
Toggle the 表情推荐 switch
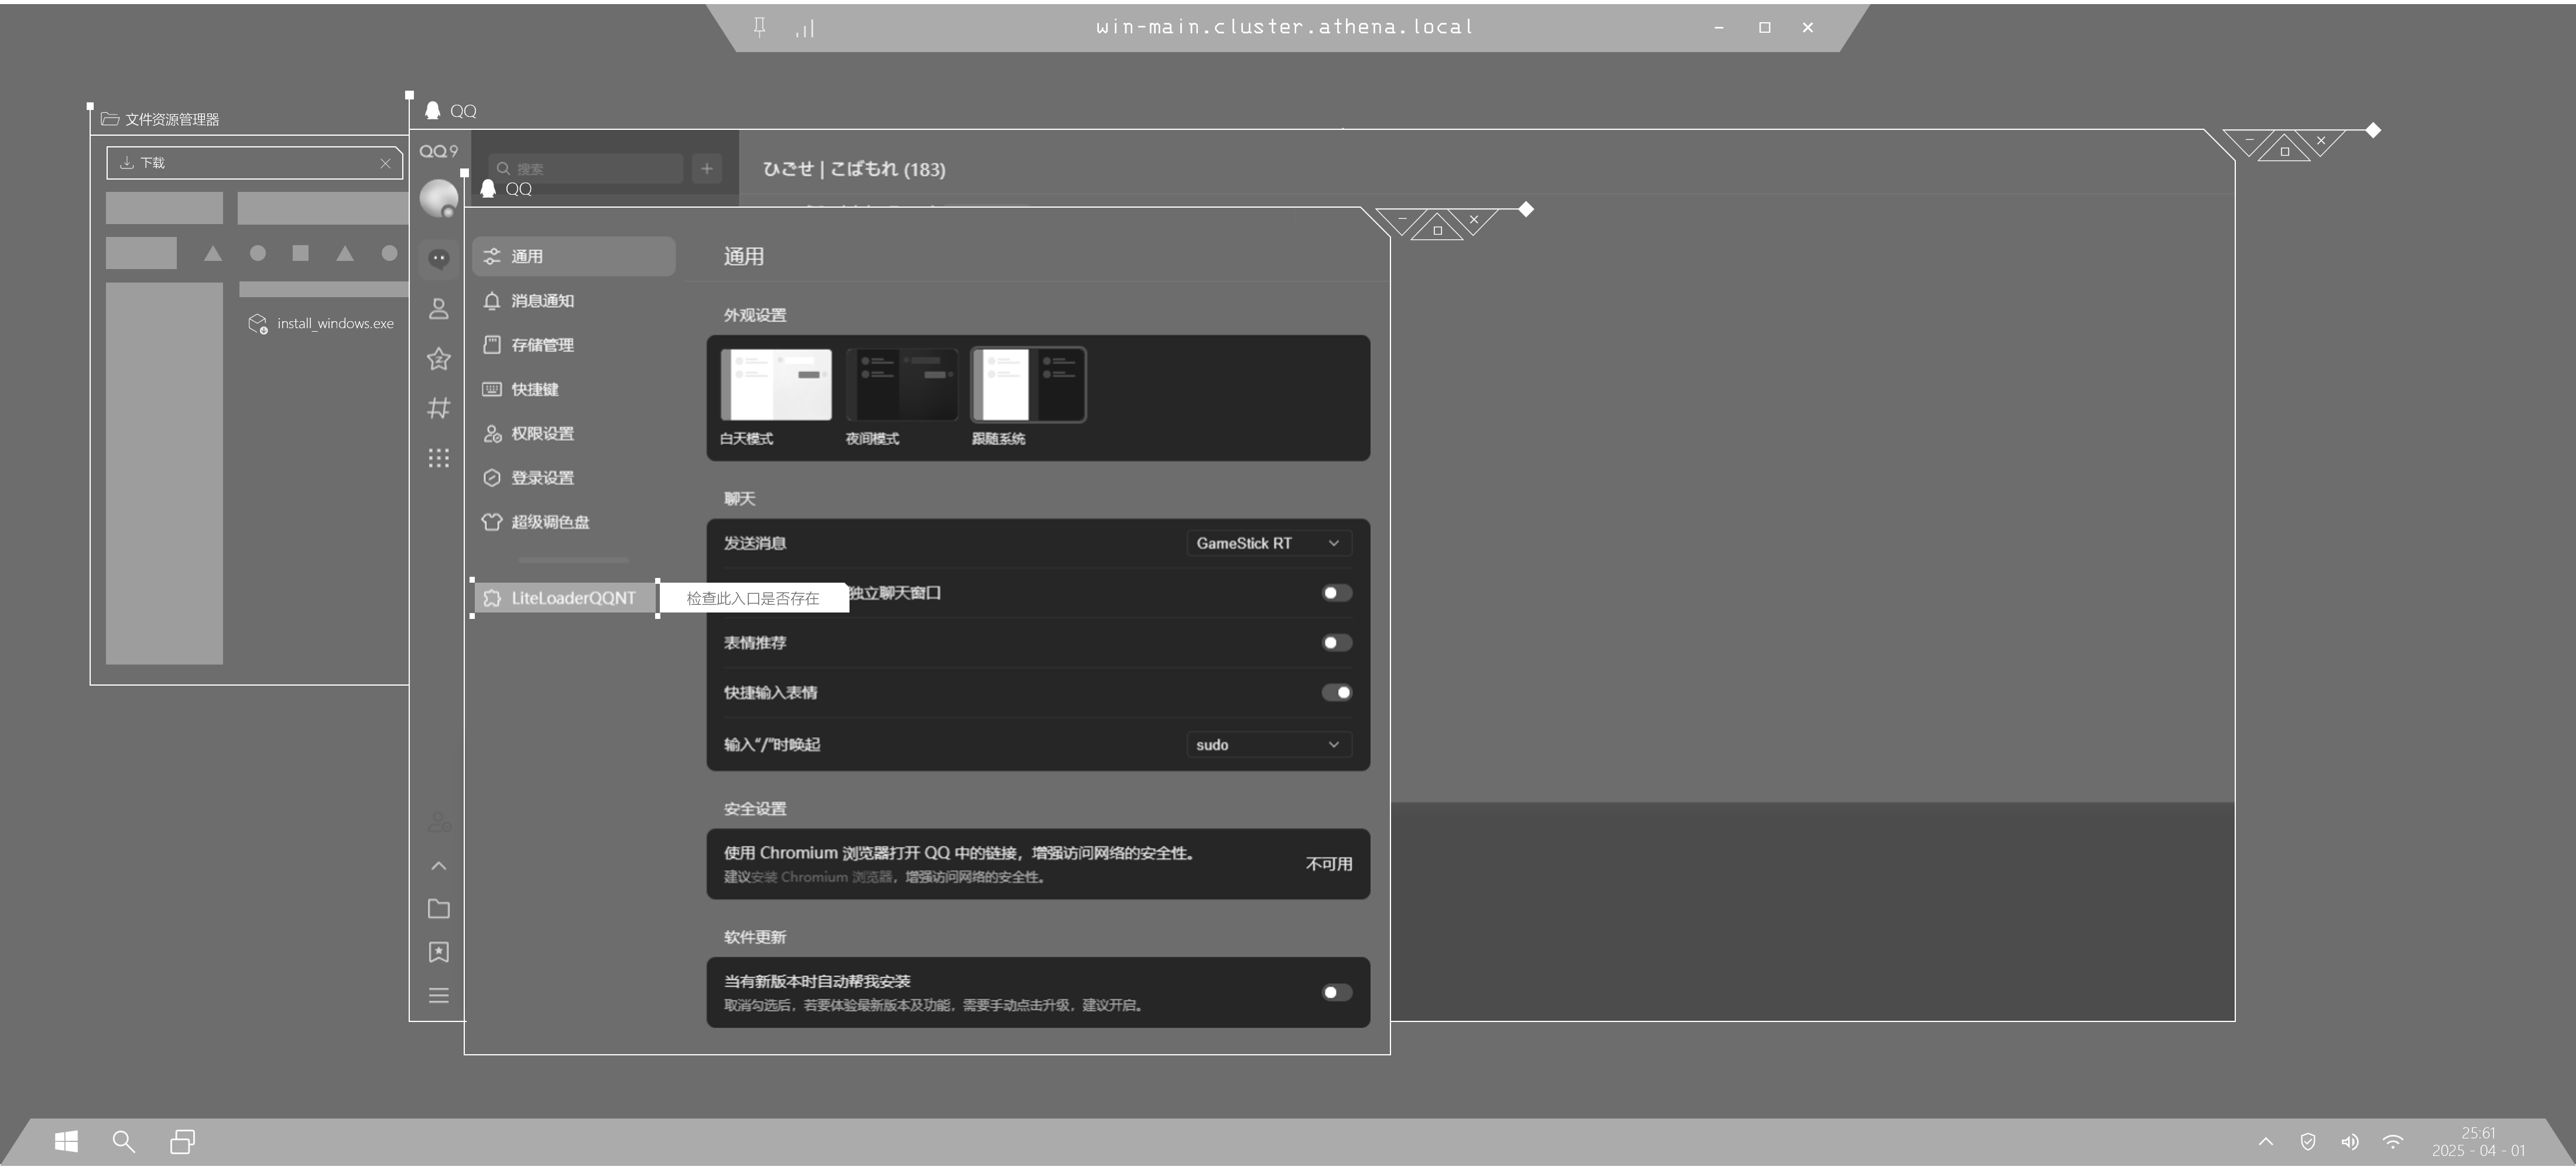click(1337, 643)
